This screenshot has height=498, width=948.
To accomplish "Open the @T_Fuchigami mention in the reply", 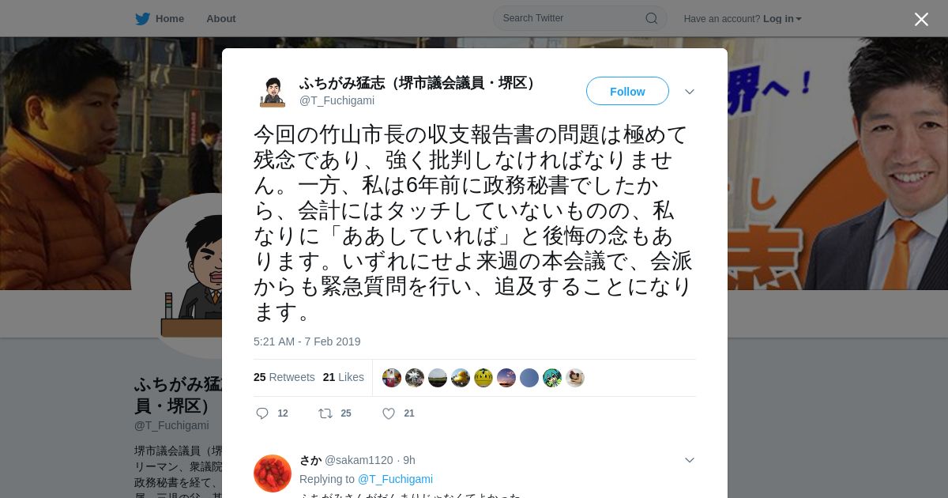I will click(x=395, y=479).
